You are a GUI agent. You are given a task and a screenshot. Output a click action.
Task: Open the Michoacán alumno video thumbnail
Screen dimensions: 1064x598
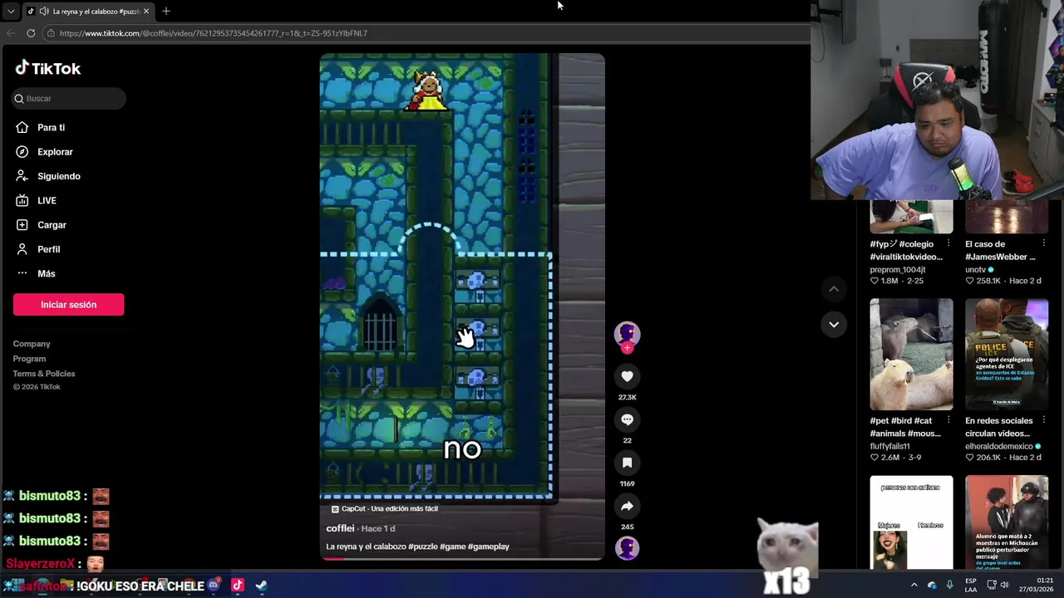tap(1007, 522)
